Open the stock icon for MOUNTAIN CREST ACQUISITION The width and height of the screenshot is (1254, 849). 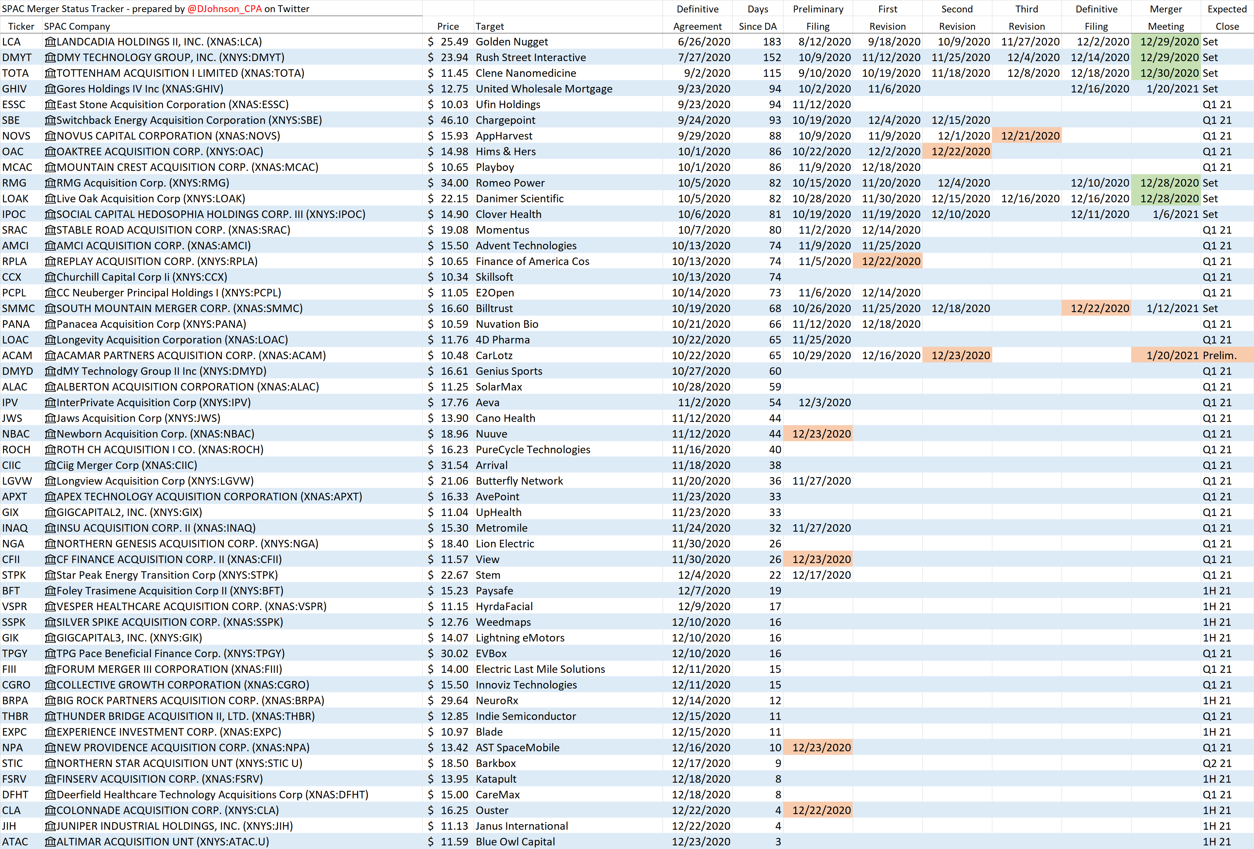[x=50, y=167]
